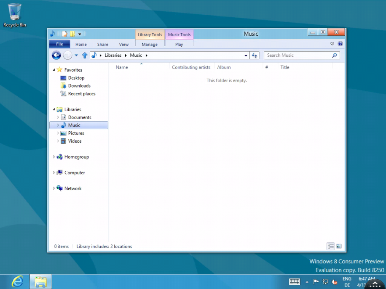Screen dimensions: 386x289
Task: Open the Manage tab under Library Tools
Action: (x=150, y=45)
